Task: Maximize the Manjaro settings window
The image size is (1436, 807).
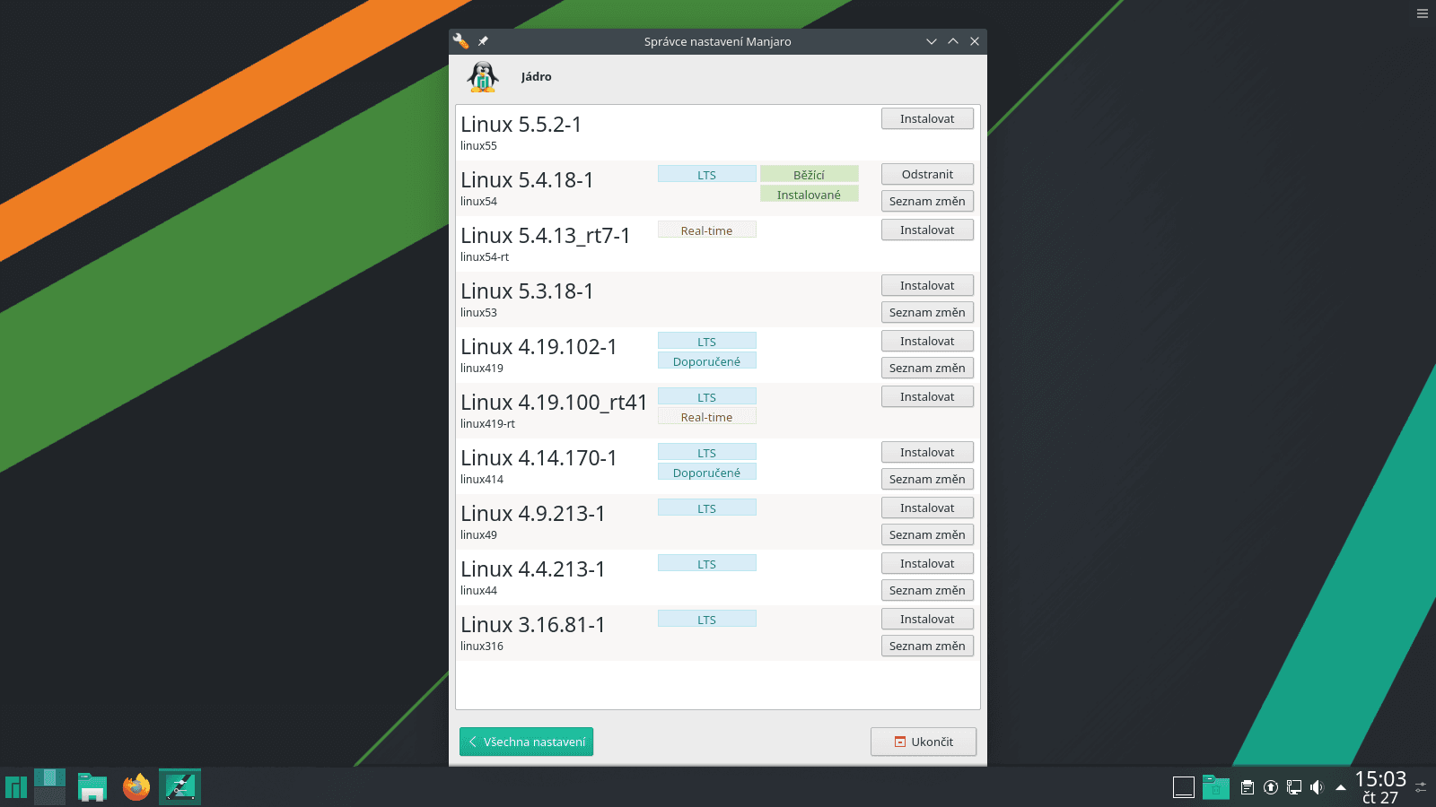Action: [953, 41]
